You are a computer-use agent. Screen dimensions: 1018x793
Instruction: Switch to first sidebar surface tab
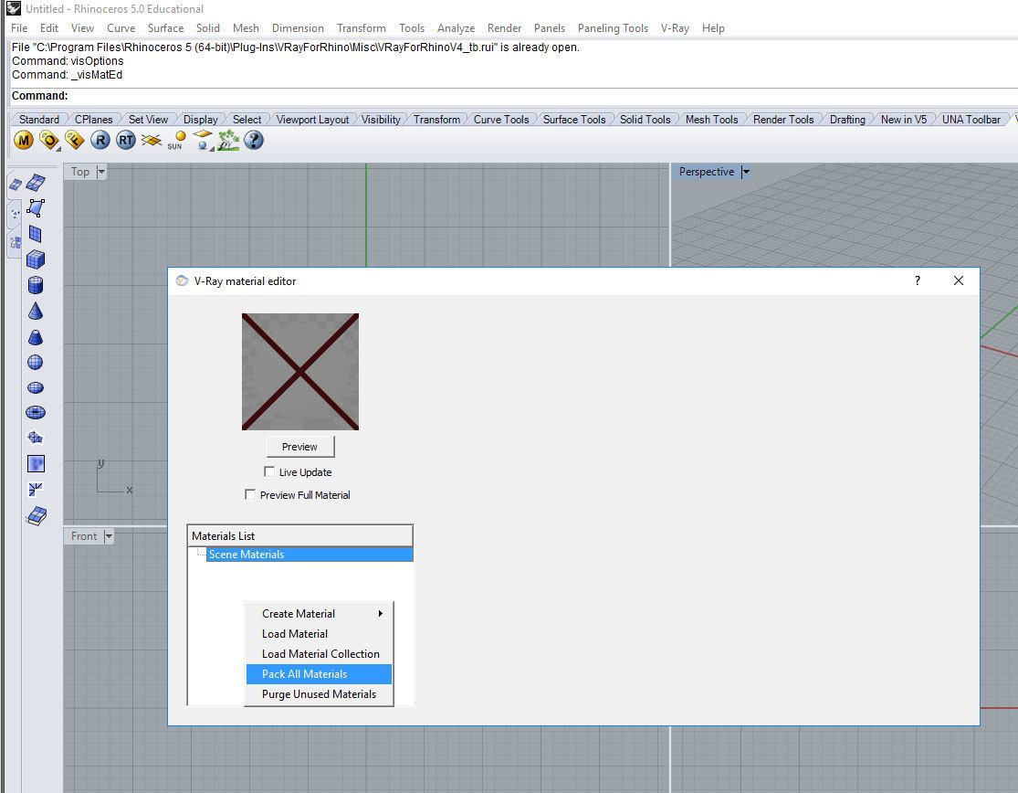(x=15, y=185)
